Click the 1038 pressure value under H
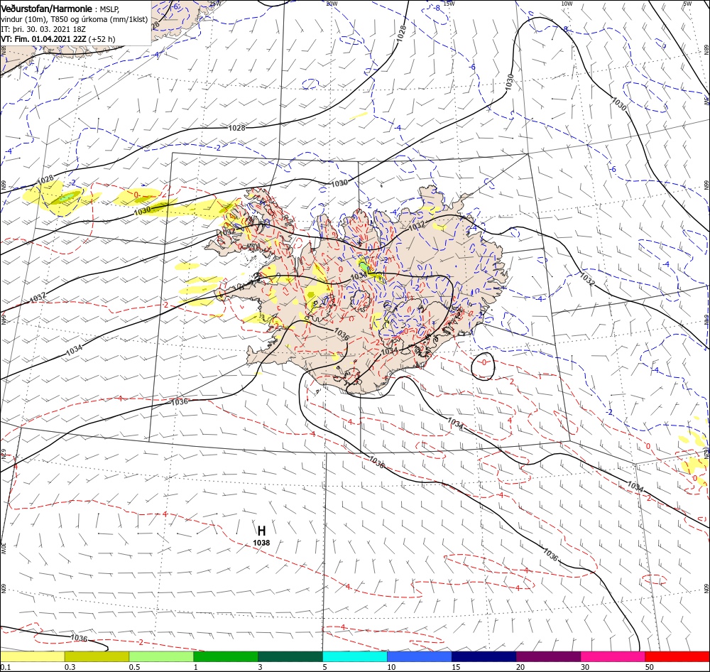Viewport: 710px width, 672px height. pos(261,543)
